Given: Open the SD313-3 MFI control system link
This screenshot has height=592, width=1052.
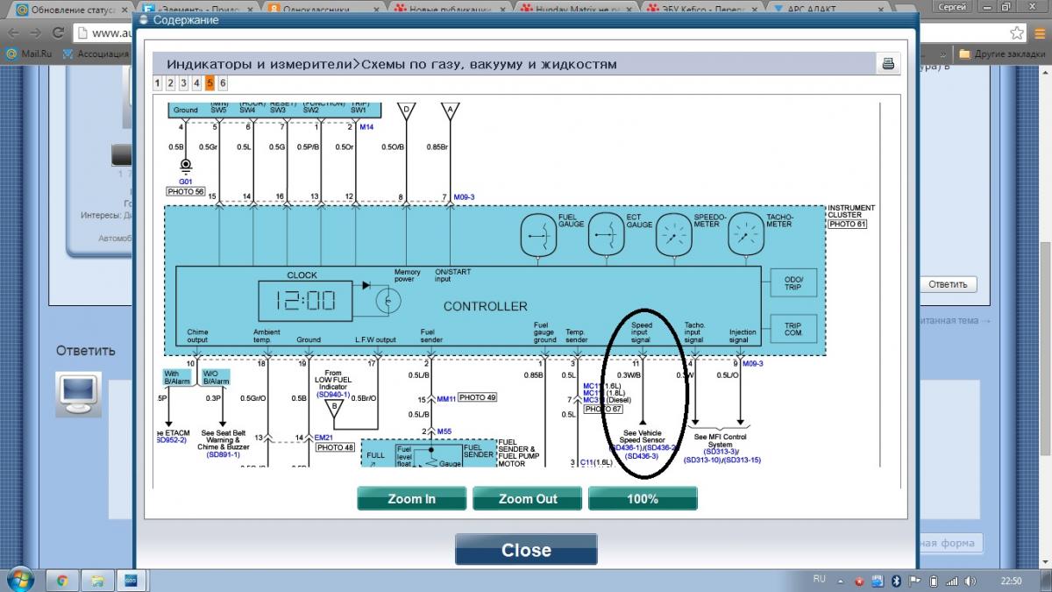Looking at the screenshot, I should 720,451.
